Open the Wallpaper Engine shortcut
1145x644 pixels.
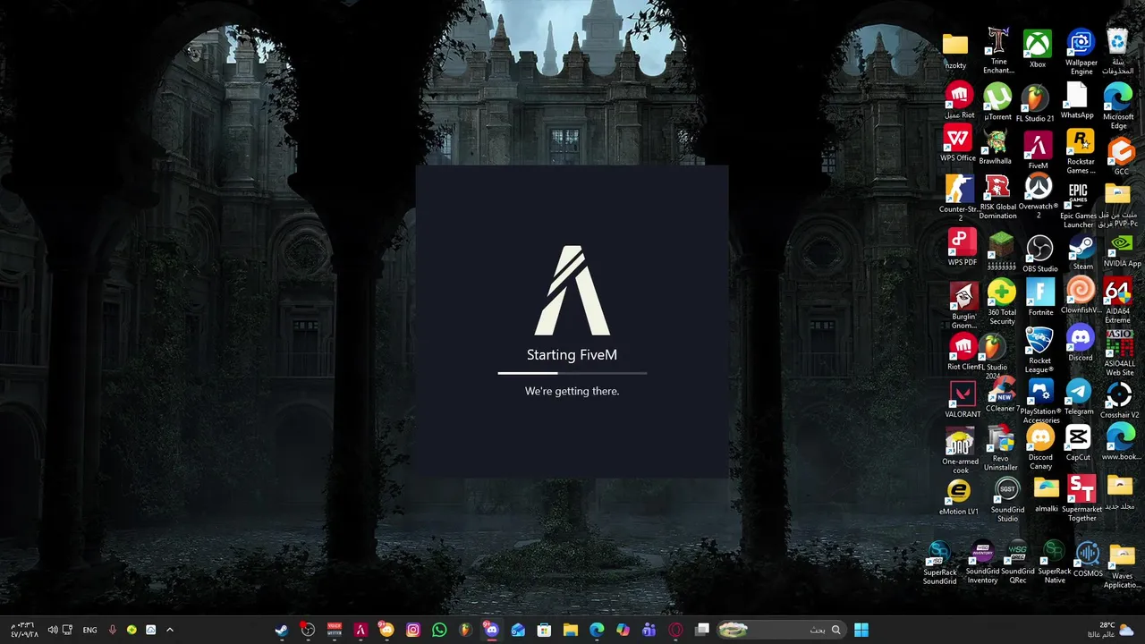point(1081,52)
